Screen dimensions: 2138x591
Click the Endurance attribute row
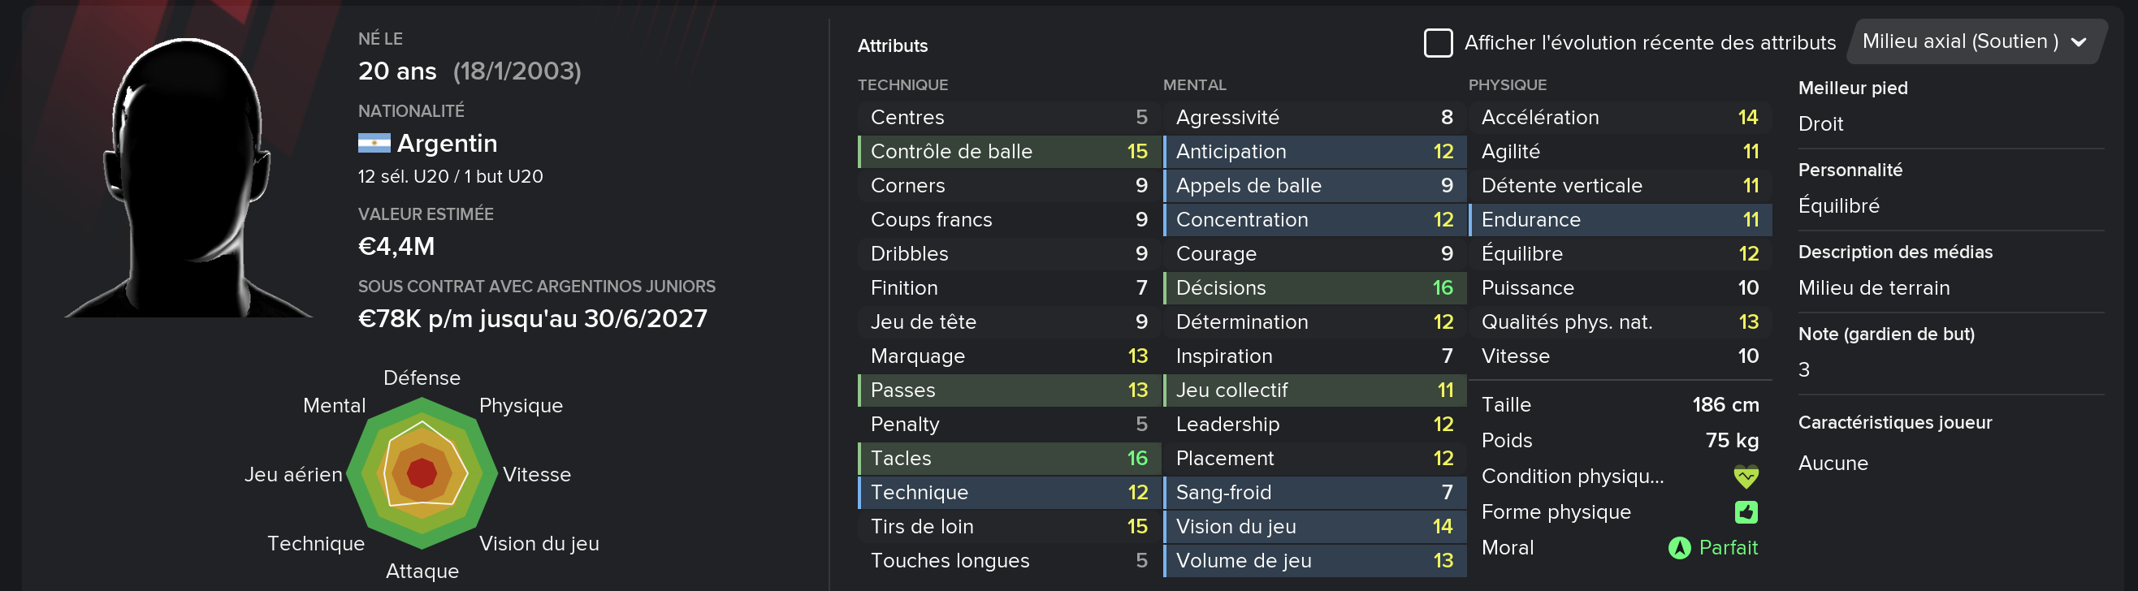1620,220
